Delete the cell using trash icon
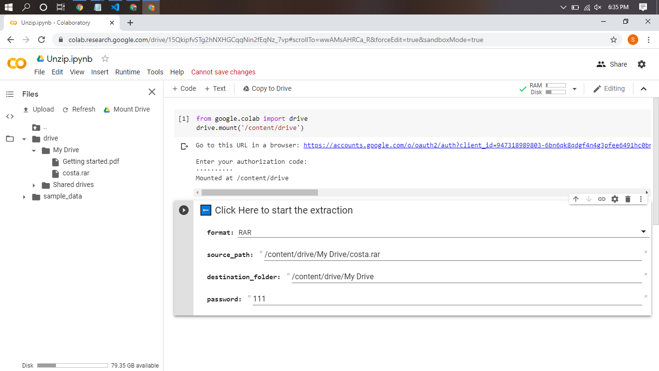Screen dimensions: 659x371 (628, 199)
